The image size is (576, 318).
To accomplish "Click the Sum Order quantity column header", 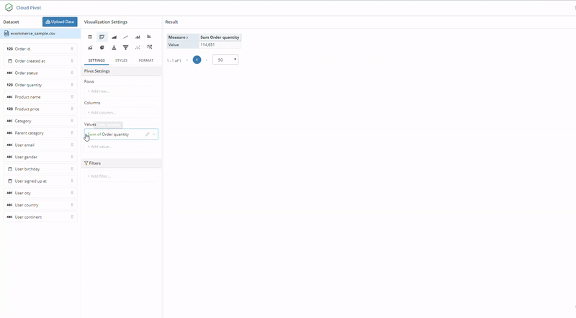I will coord(220,37).
